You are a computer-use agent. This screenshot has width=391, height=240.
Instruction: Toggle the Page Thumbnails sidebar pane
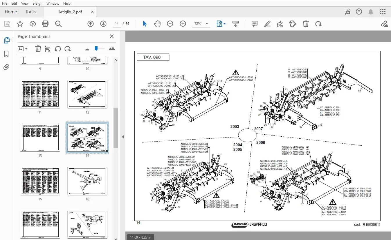pos(7,41)
